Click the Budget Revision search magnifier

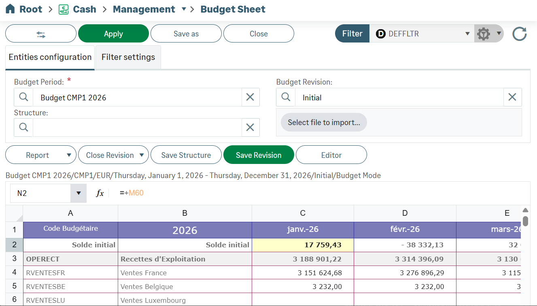coord(286,97)
